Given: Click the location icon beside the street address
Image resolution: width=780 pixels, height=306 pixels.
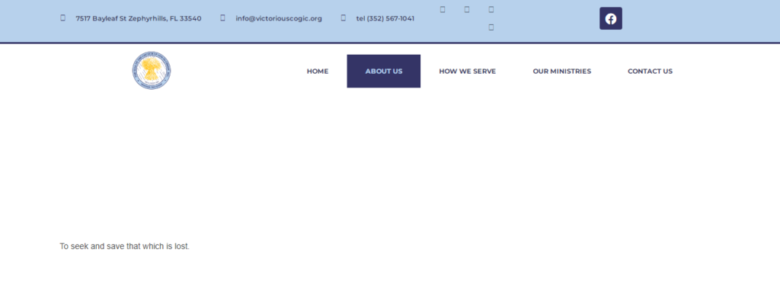Looking at the screenshot, I should click(62, 18).
